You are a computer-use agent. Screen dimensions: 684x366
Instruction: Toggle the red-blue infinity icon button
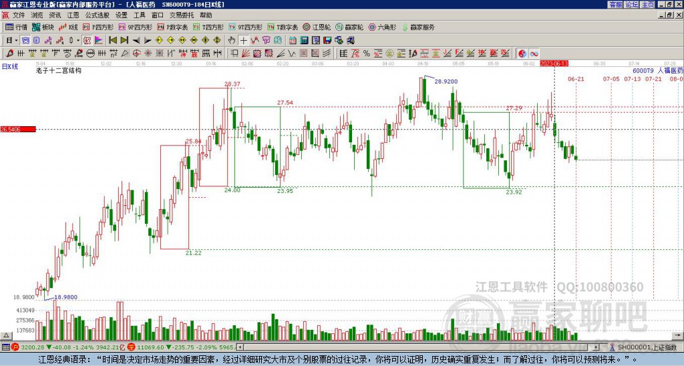click(x=534, y=53)
